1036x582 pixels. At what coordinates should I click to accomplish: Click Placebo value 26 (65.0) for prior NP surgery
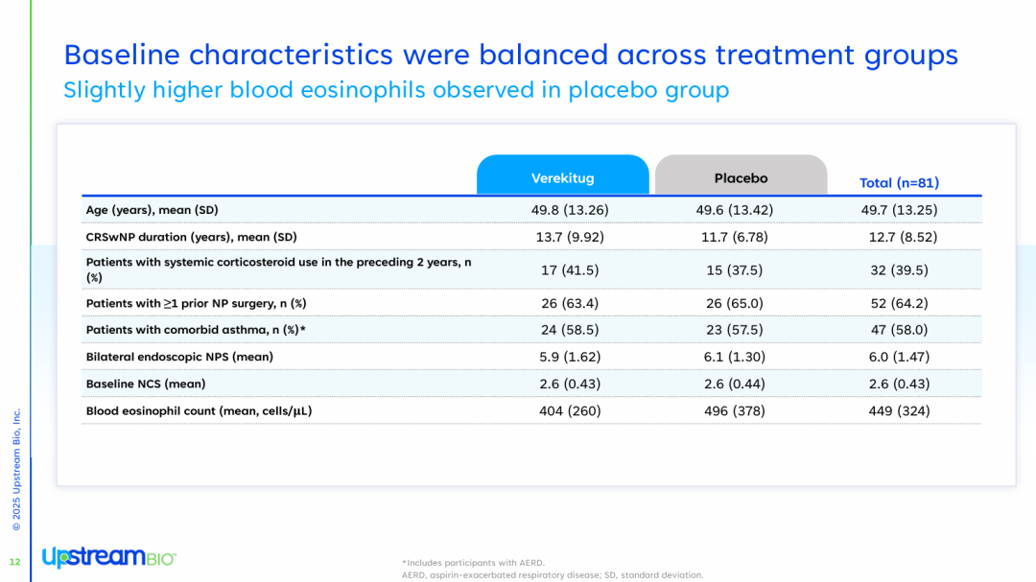tap(734, 303)
